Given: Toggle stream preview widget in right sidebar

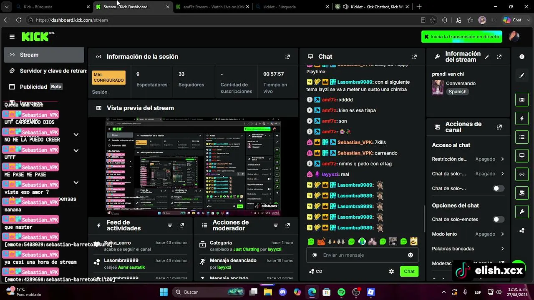Looking at the screenshot, I should coord(522,100).
